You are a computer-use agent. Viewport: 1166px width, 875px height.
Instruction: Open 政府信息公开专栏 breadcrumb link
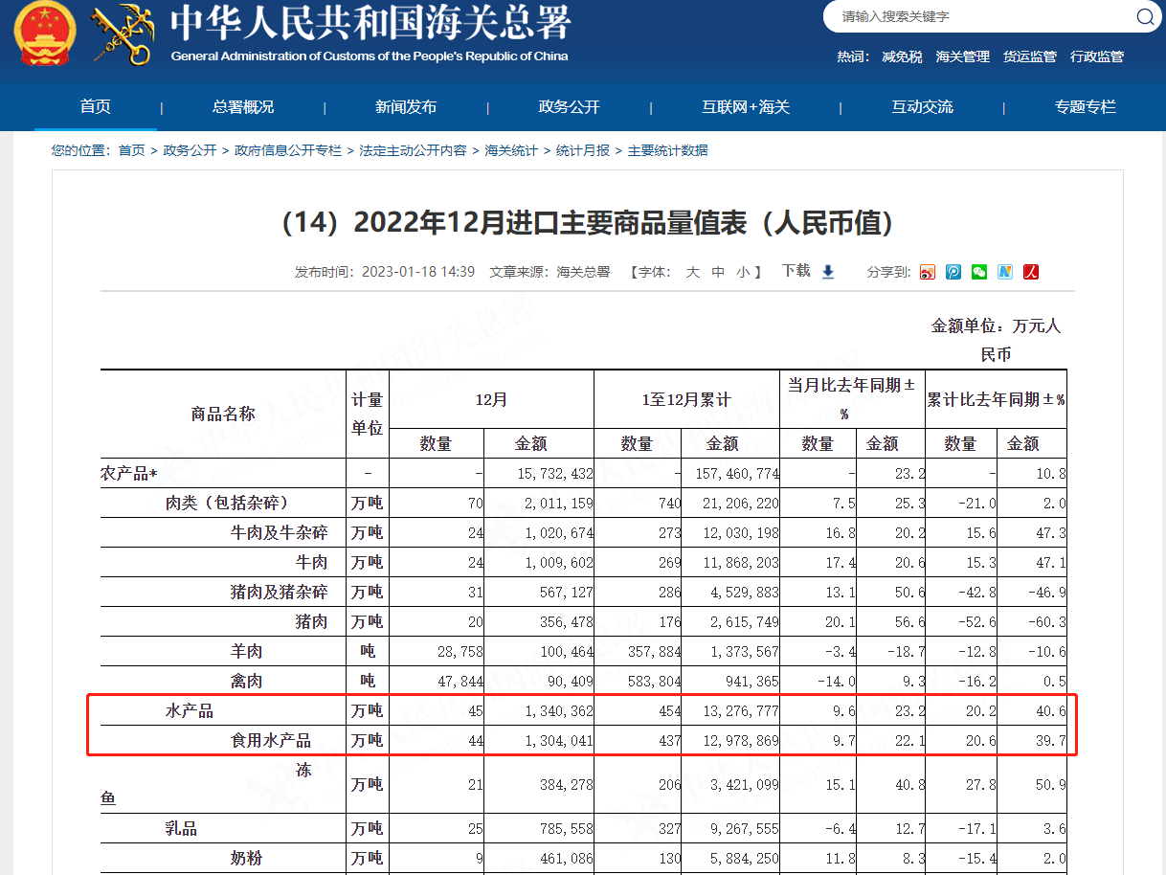(x=288, y=150)
